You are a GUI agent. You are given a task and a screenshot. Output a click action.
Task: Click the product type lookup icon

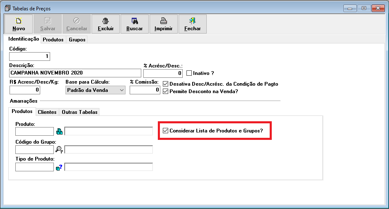(x=59, y=167)
